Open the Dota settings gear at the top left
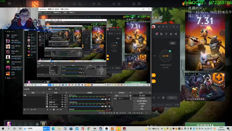The height and width of the screenshot is (131, 232). click(9, 3)
